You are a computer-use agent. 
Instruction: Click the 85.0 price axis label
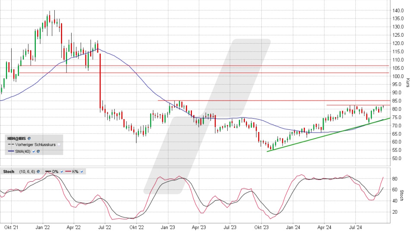coord(397,101)
